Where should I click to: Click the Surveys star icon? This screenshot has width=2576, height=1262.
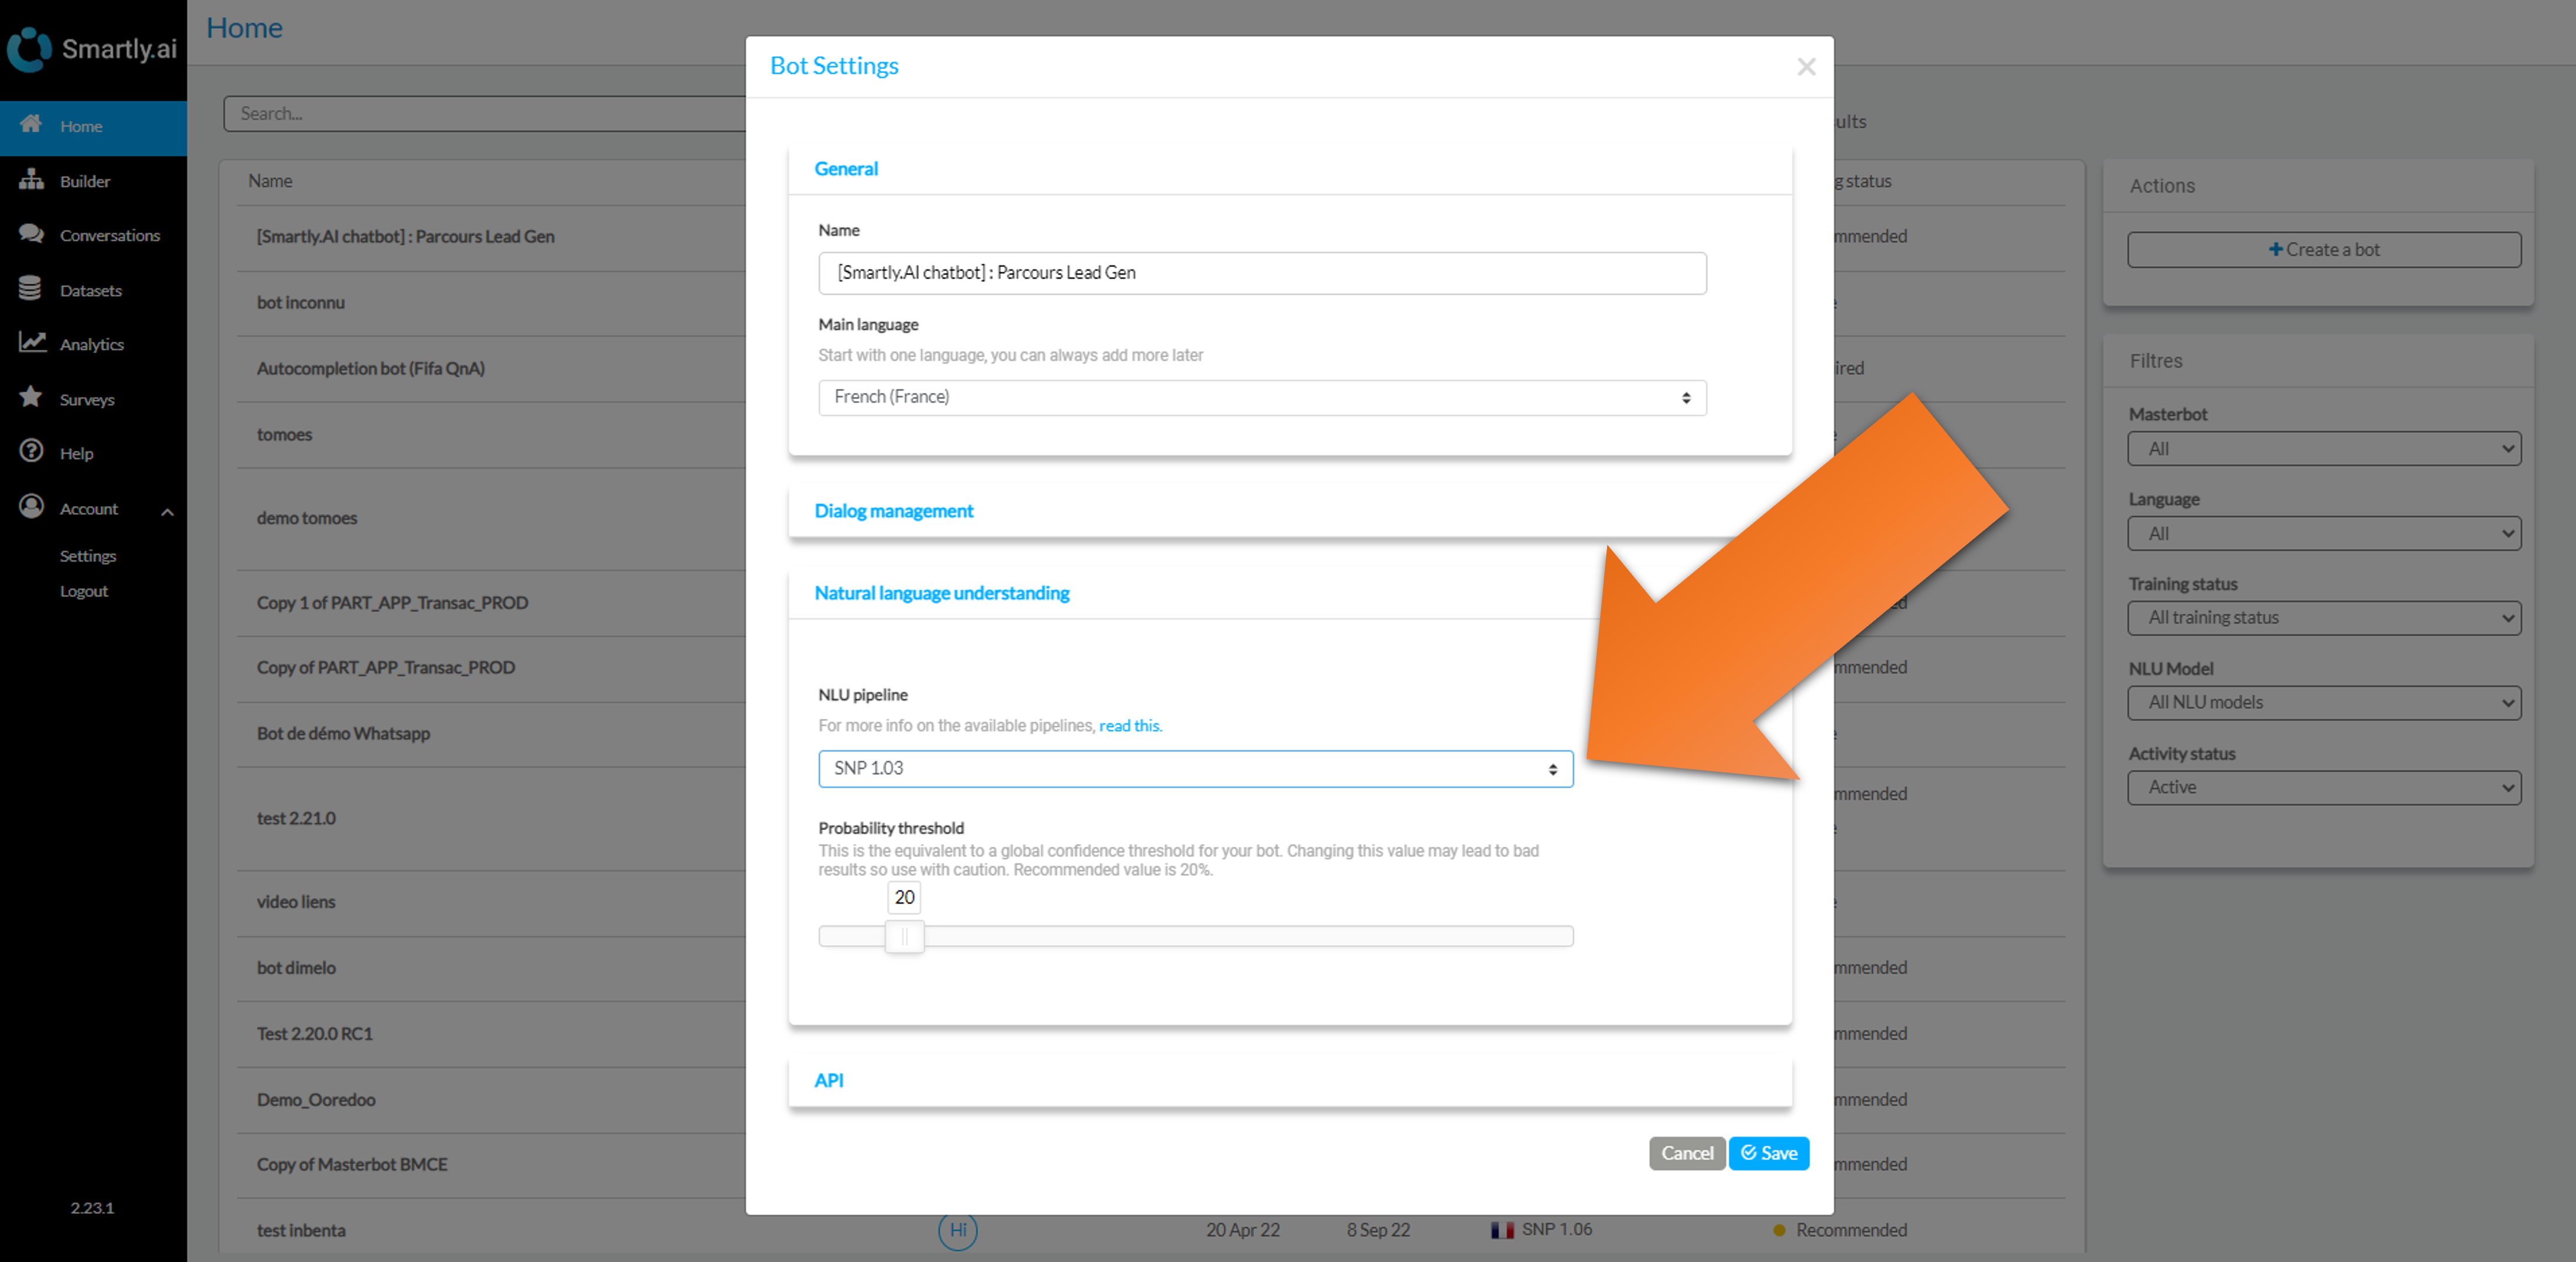click(x=31, y=397)
